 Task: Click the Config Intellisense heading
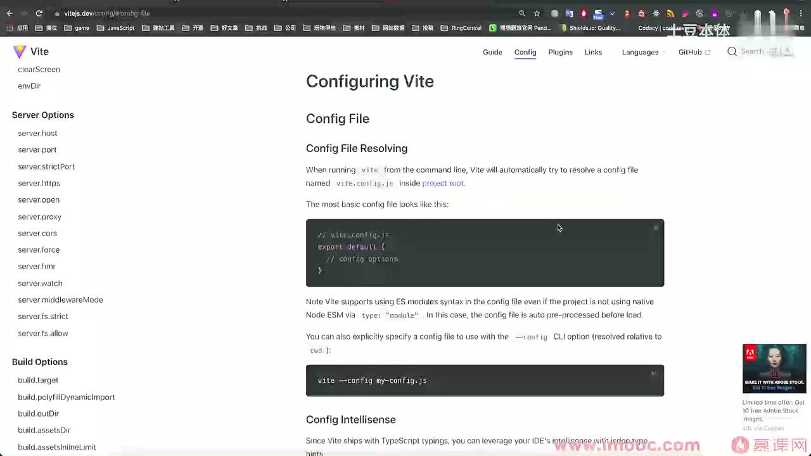tap(351, 419)
